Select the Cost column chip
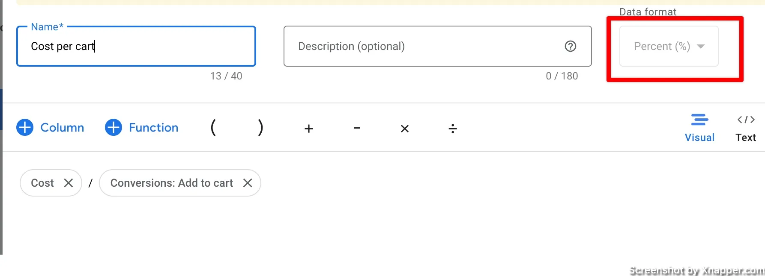This screenshot has width=765, height=276. point(42,183)
